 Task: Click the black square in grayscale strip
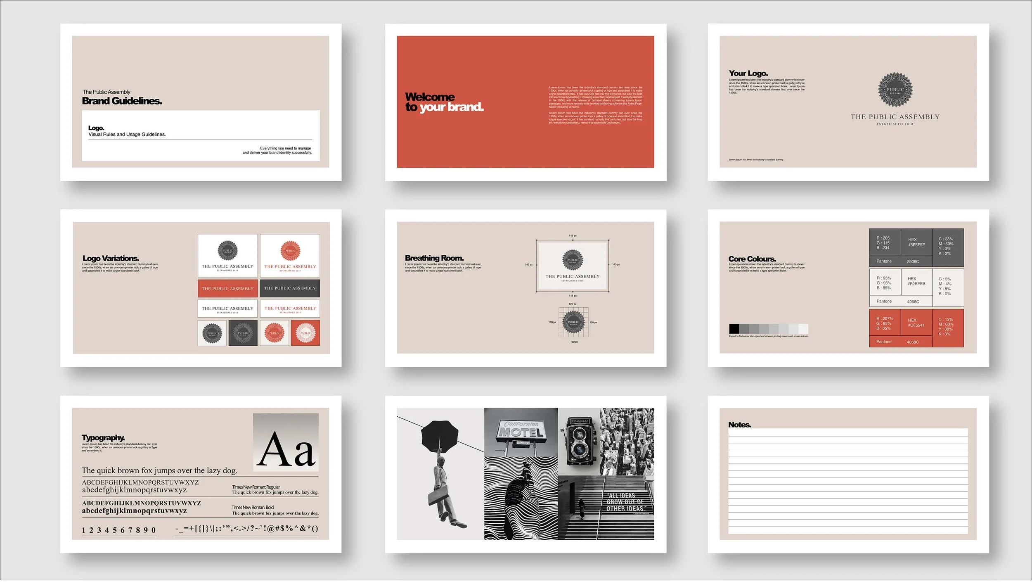pyautogui.click(x=734, y=329)
